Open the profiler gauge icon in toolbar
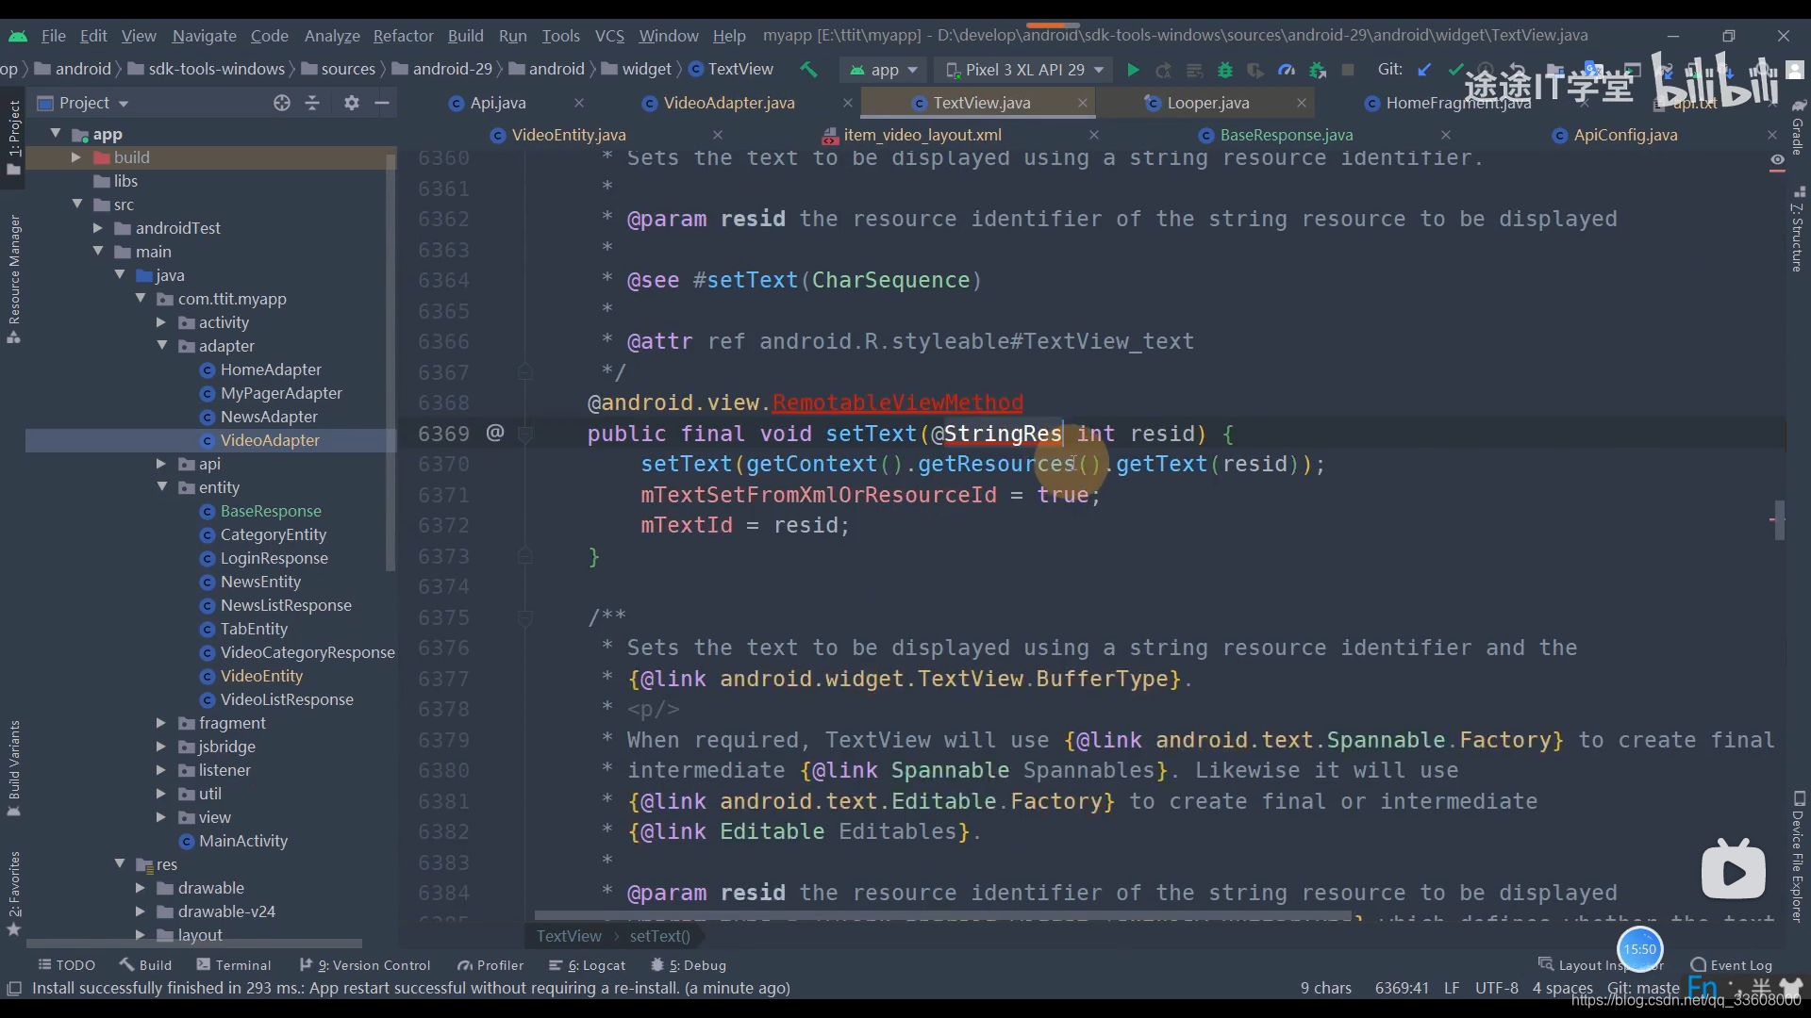This screenshot has height=1018, width=1811. (1287, 70)
